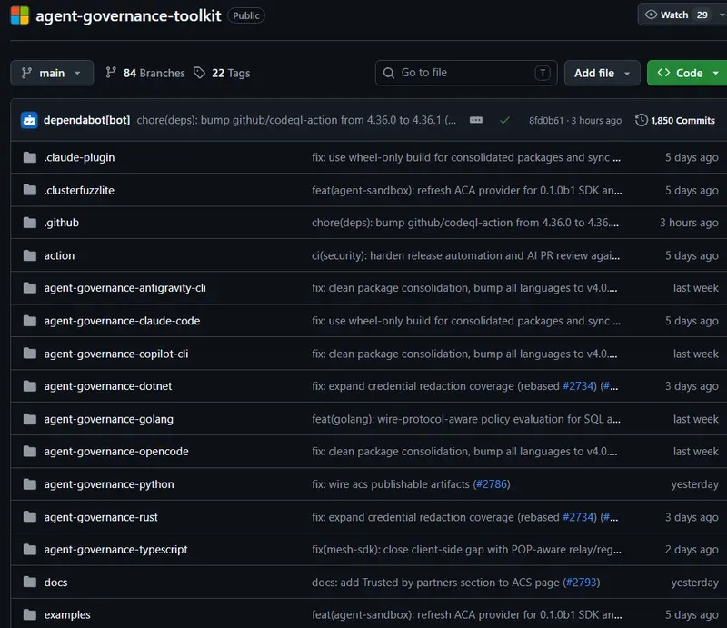
Task: Click folder icon next to docs
Action: click(30, 582)
